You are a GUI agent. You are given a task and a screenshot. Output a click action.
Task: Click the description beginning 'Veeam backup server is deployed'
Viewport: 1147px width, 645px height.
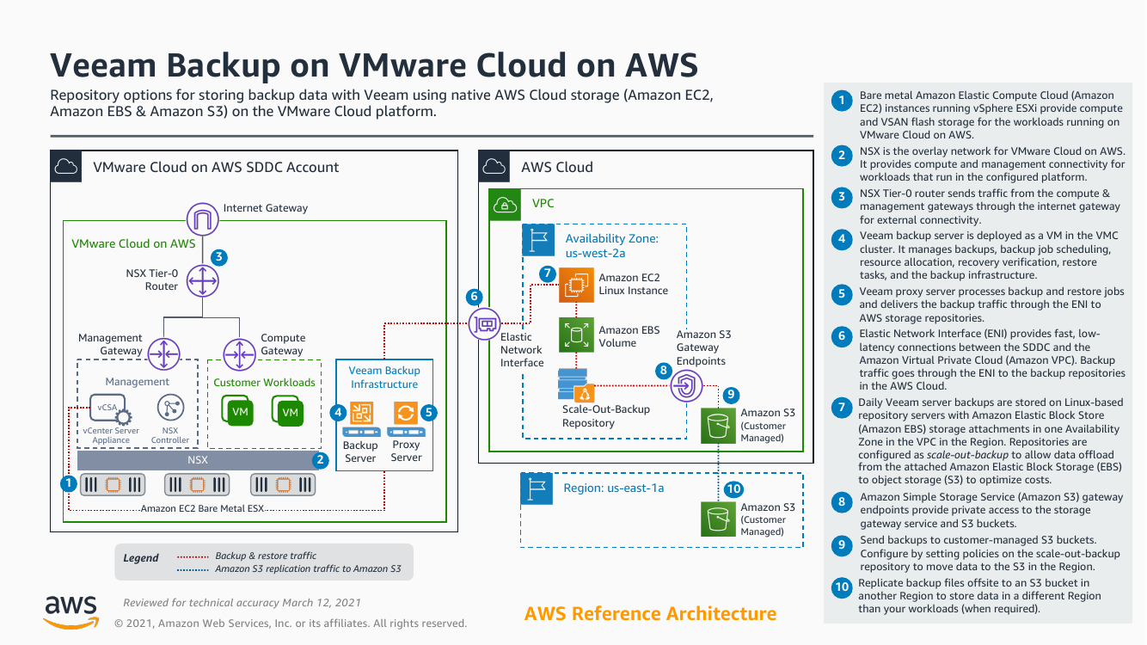point(988,256)
